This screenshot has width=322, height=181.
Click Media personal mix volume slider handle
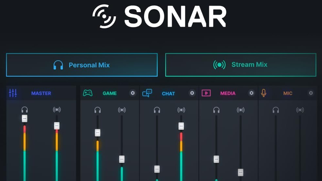[x=216, y=159]
